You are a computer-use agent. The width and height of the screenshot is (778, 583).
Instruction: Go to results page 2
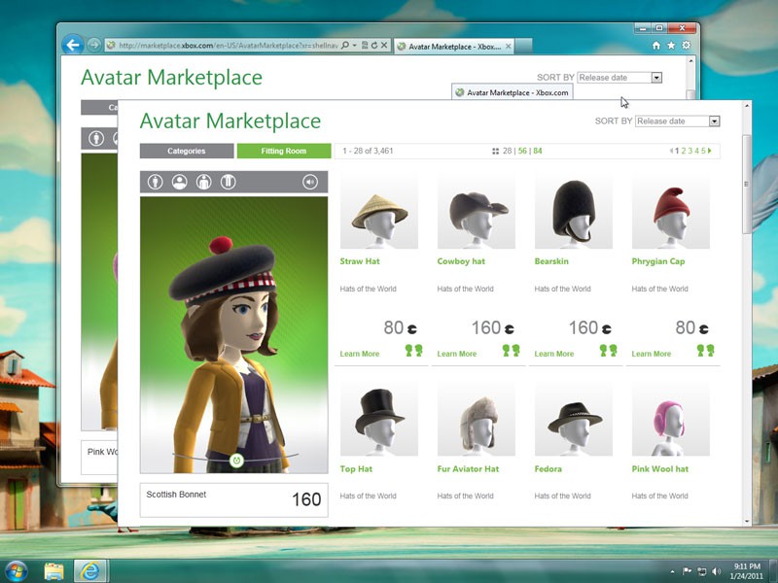684,151
